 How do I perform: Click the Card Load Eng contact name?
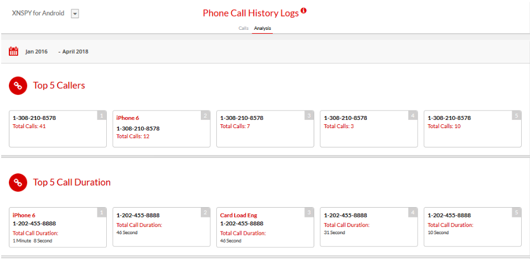tap(238, 215)
